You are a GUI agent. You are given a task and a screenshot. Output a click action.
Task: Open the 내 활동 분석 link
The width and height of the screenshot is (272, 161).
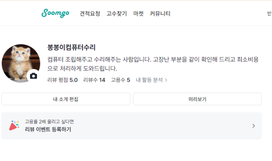tap(149, 80)
